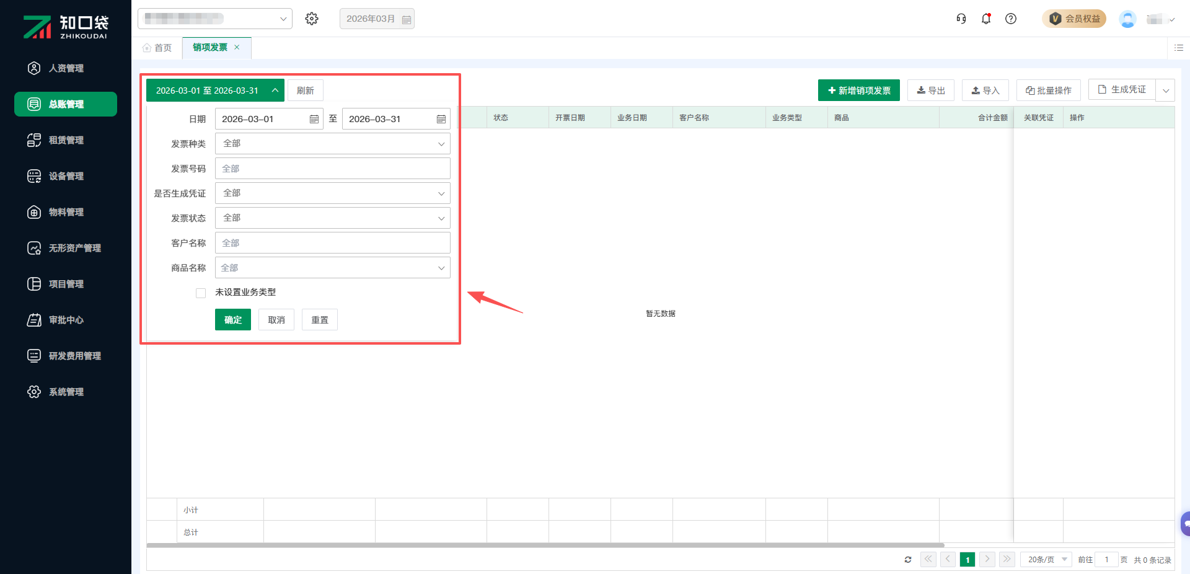
Task: Open 会员权益 membership benefits
Action: (1074, 19)
